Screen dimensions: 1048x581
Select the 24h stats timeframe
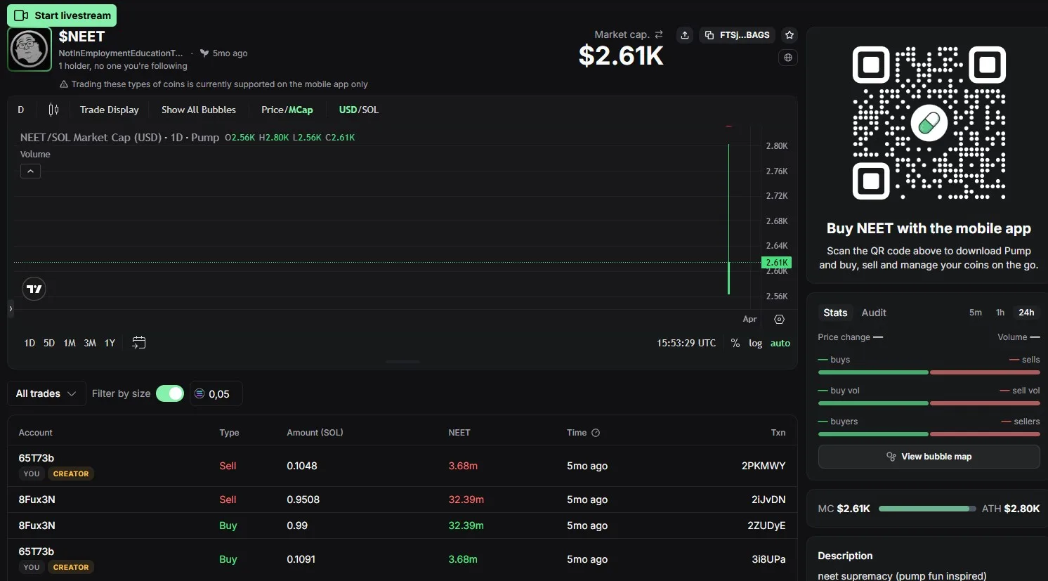point(1026,313)
